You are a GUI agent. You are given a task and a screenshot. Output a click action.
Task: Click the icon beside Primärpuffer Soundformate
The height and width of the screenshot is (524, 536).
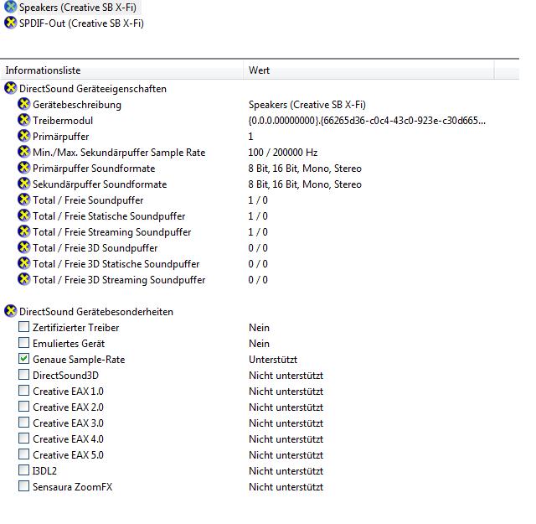click(24, 168)
